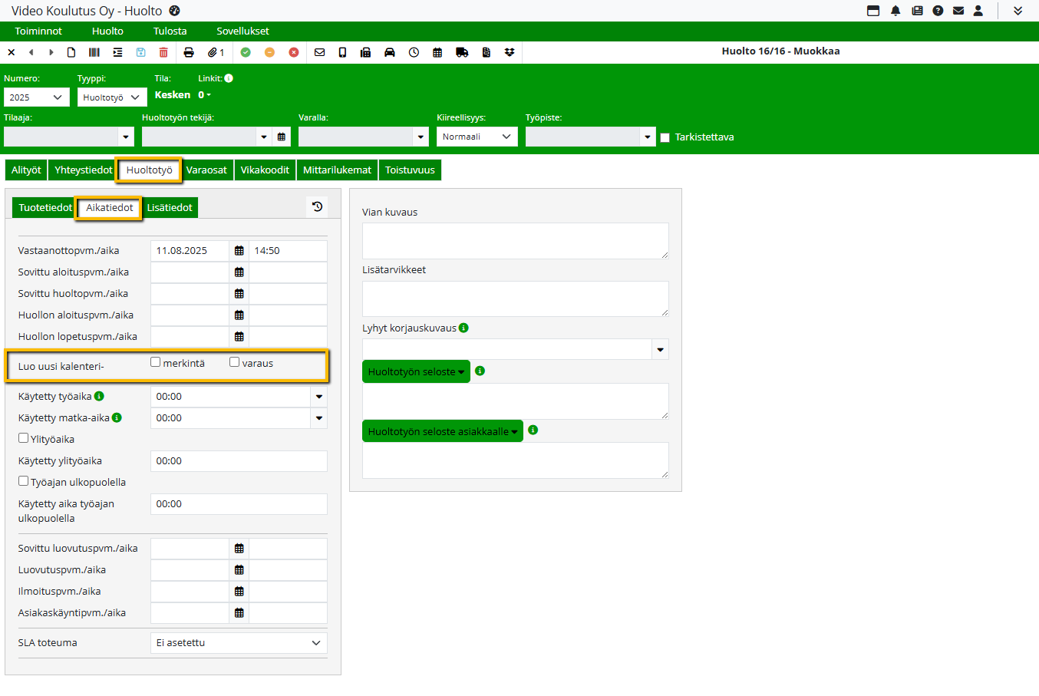Screen dimensions: 1039x696
Task: Open the Tyyppi Huoltotyö dropdown
Action: click(x=111, y=97)
